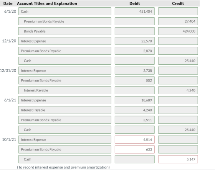This screenshot has width=215, height=170.
Task: Edit the incorrect credit field showing 5,147
Action: 178,159
